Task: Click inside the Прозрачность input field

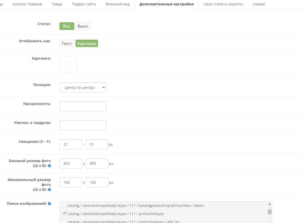Action: point(83,106)
